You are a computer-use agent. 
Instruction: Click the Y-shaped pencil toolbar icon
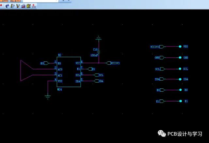click(x=18, y=6)
